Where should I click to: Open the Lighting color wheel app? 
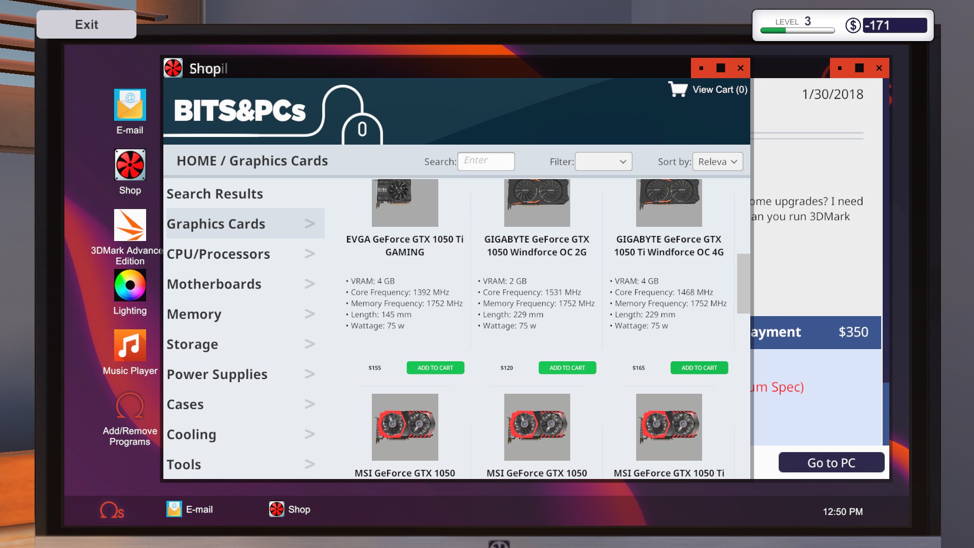pyautogui.click(x=130, y=286)
